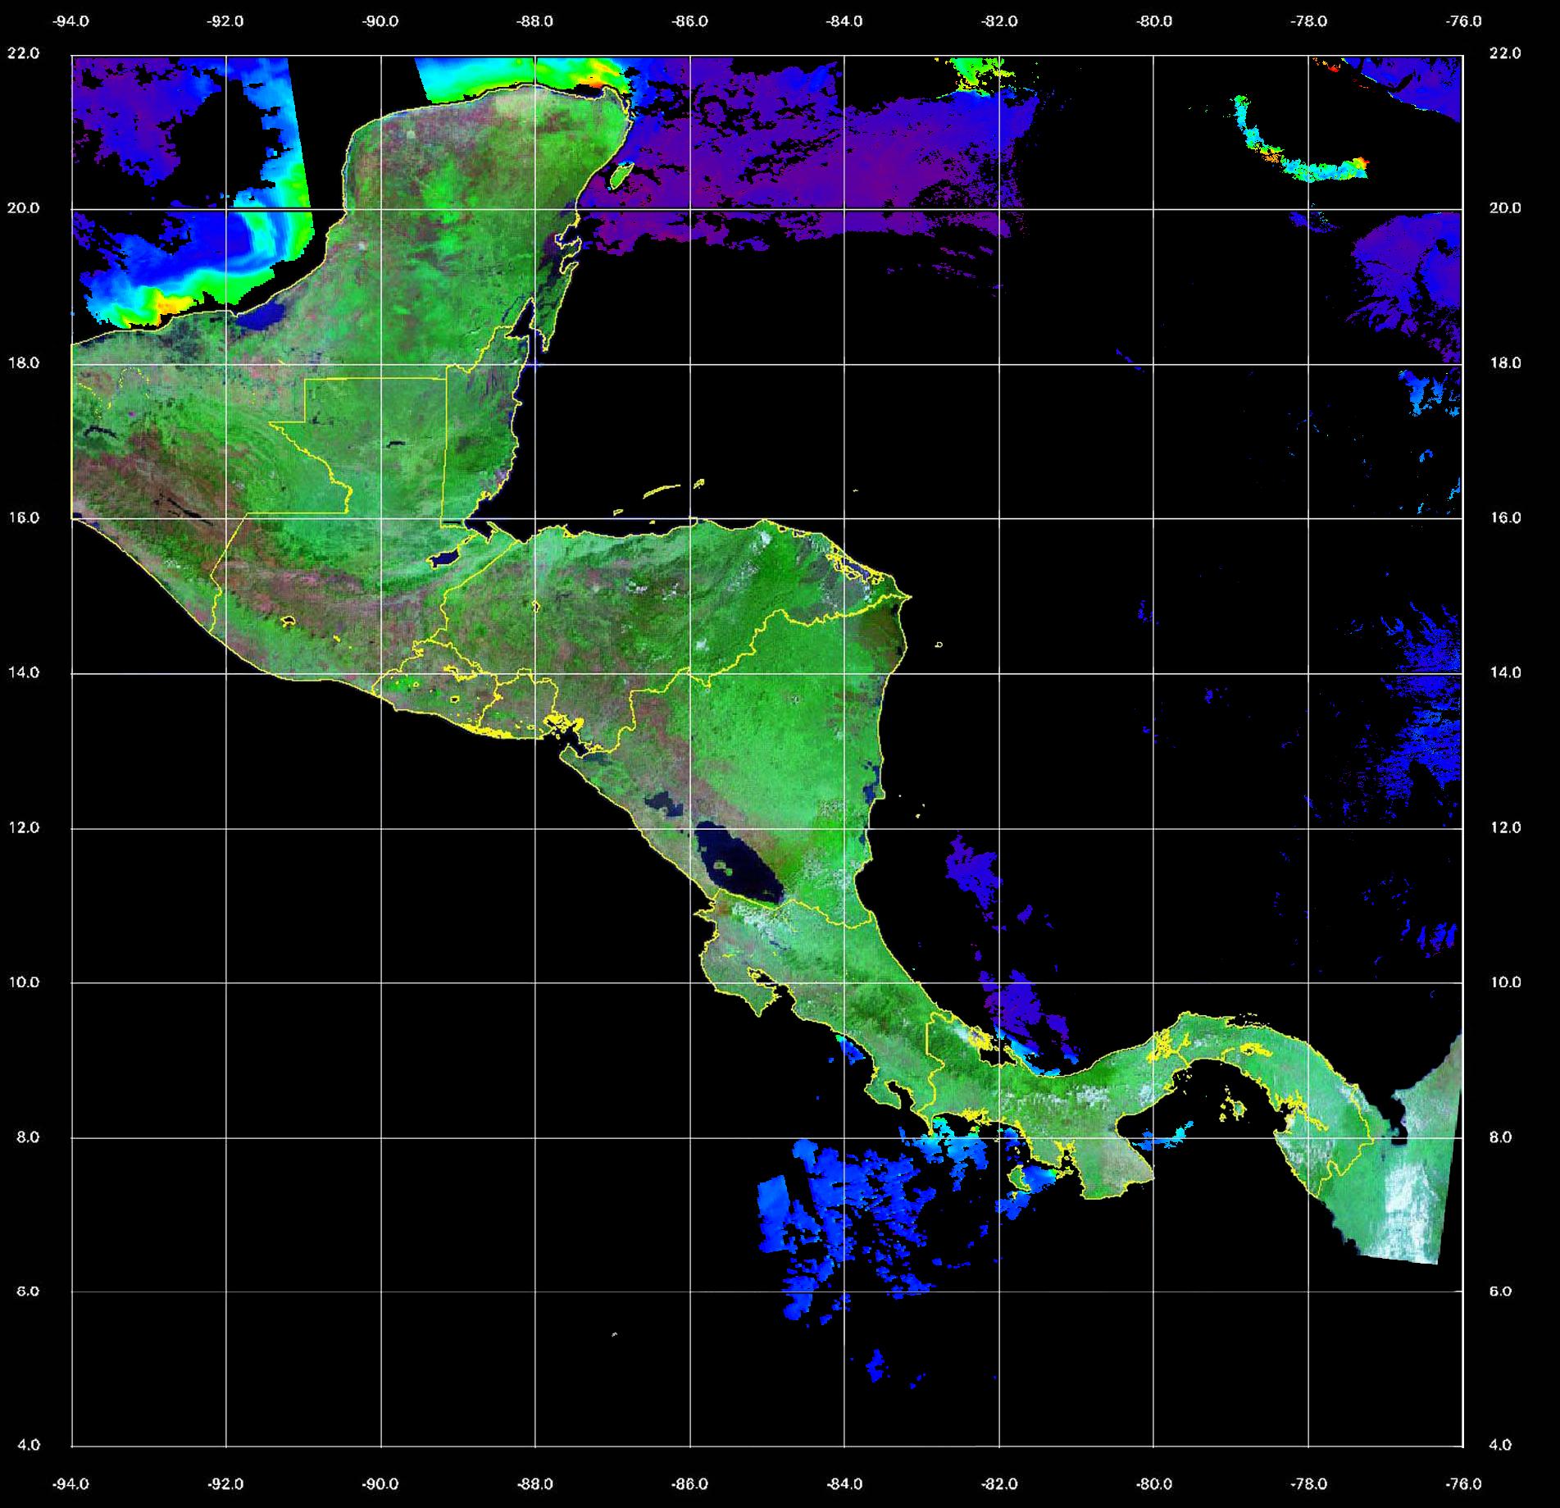Click the bottom axis label -76.0

pos(1464,1483)
